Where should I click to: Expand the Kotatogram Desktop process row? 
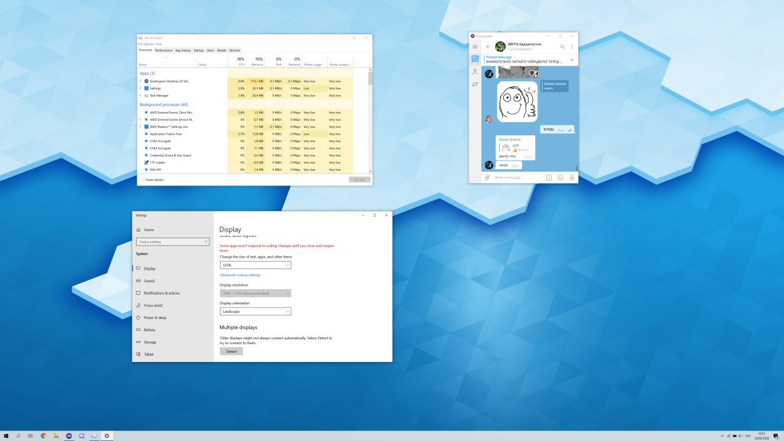[x=140, y=81]
